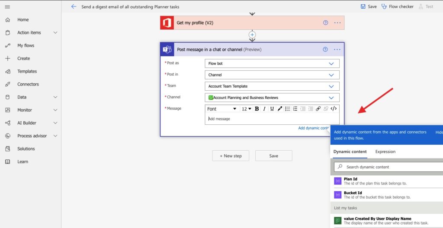Screen dimensions: 443x228
Task: Open the hamburger navigation menu
Action: click(7, 7)
